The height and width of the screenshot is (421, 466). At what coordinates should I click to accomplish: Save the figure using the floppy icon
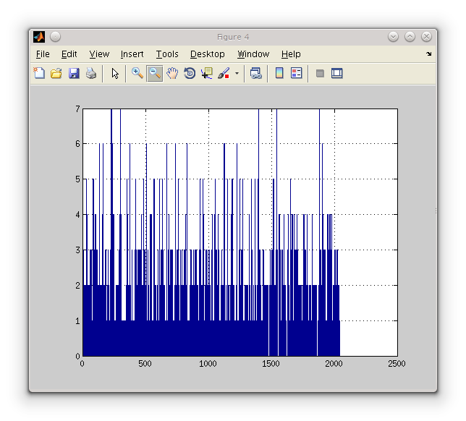(x=74, y=73)
